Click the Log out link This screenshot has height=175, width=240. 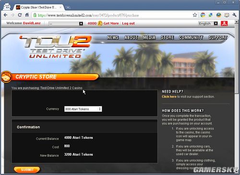[128, 23]
